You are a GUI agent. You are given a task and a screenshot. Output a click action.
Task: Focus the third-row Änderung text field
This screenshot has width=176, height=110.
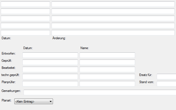tap(113, 18)
